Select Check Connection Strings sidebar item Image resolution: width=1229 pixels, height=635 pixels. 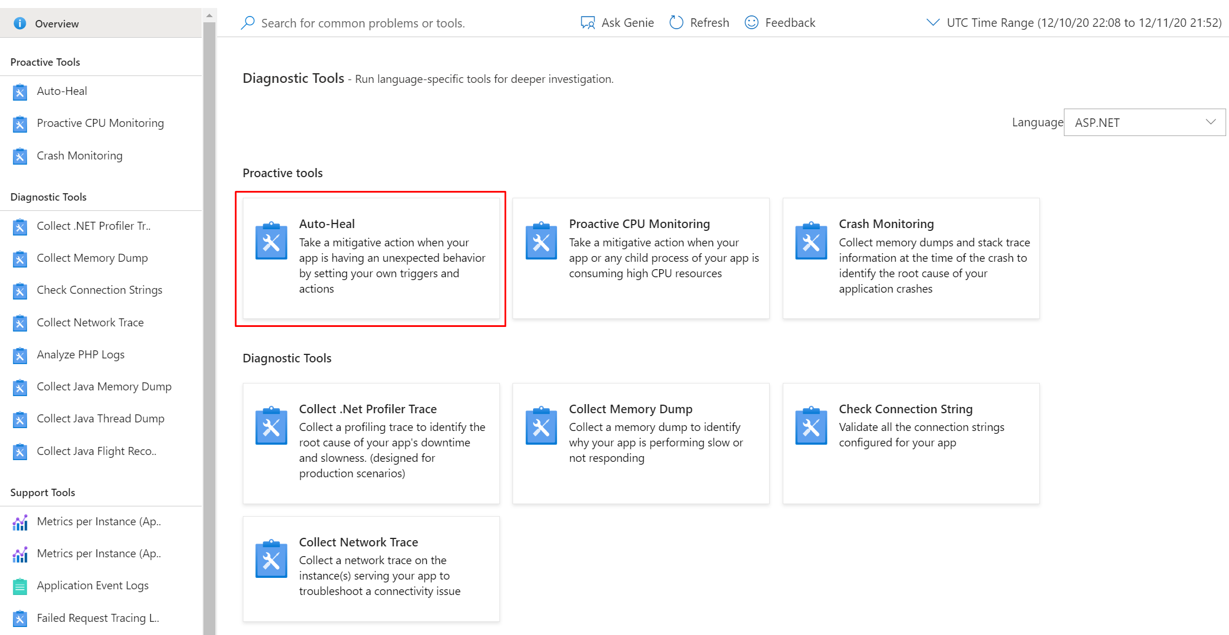(x=99, y=290)
